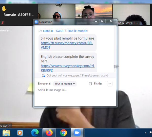Open the 'Tout le monde' recipient dropdown

(65, 84)
